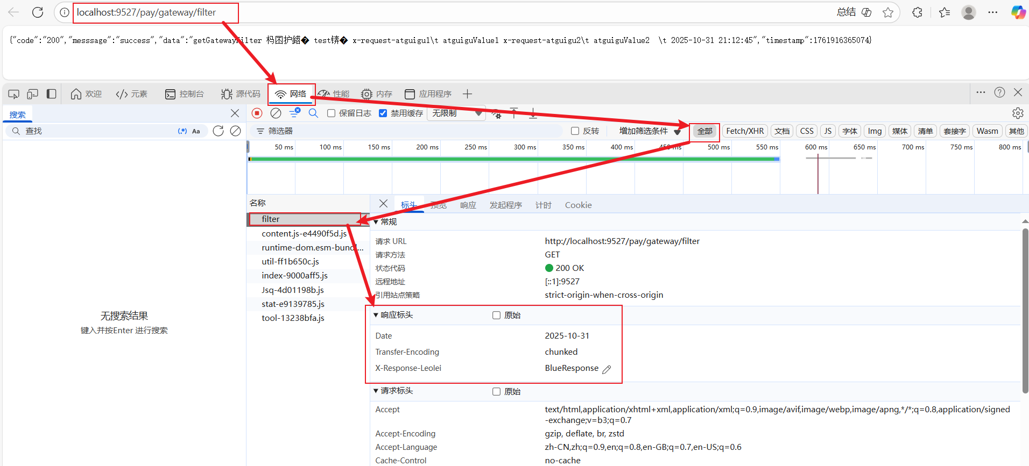
Task: Open DevTools more options ellipsis
Action: 981,92
